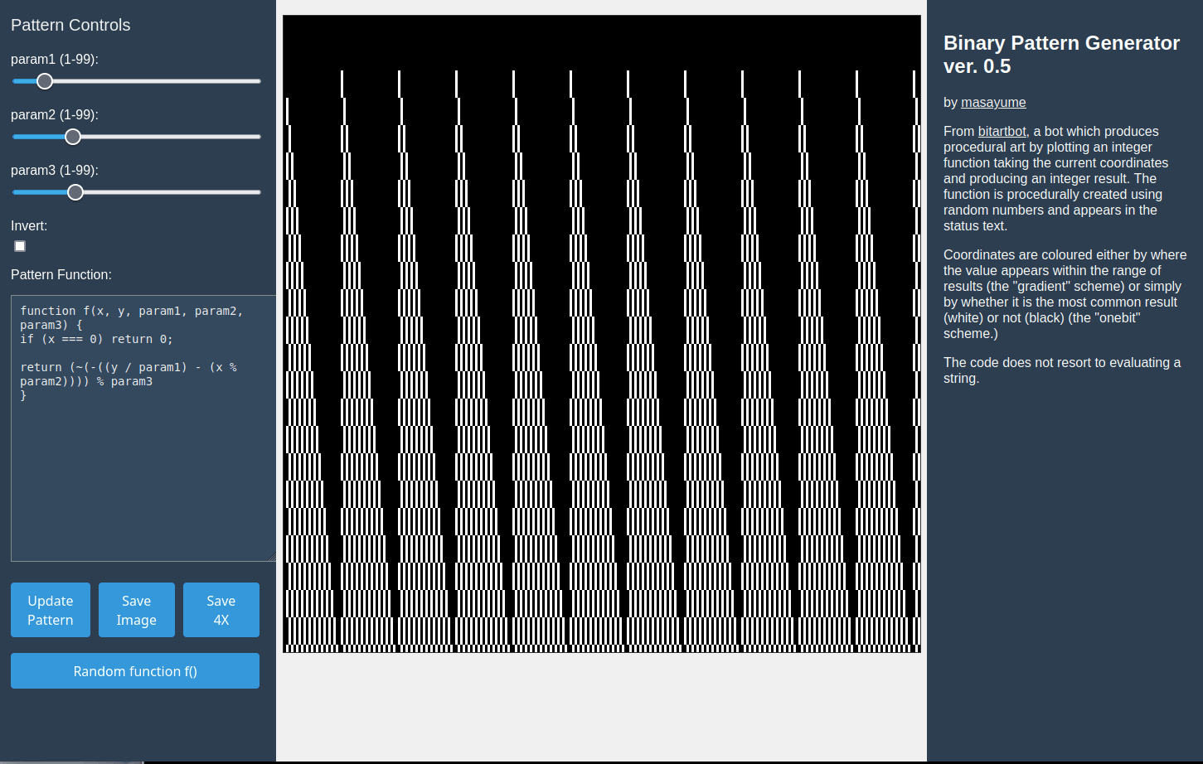Click the textarea resize grip corner
Screen dimensions: 1203x764
click(x=271, y=557)
